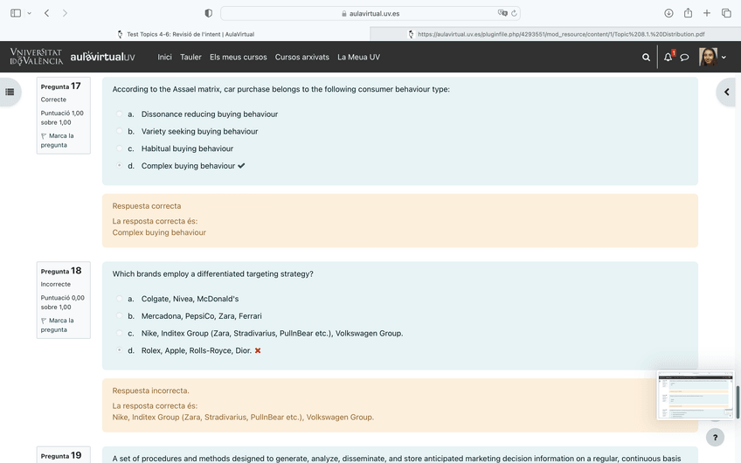Open the messages chat bubble icon
The image size is (741, 463).
[685, 58]
